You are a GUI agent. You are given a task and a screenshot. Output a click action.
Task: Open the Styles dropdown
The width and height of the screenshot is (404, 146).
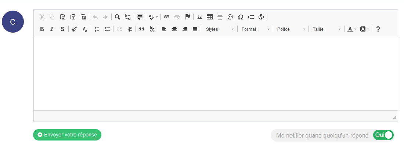point(220,29)
